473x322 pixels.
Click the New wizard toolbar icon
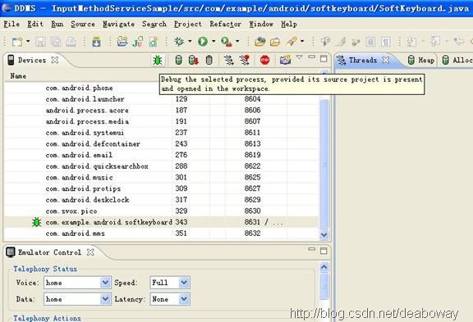[x=17, y=42]
